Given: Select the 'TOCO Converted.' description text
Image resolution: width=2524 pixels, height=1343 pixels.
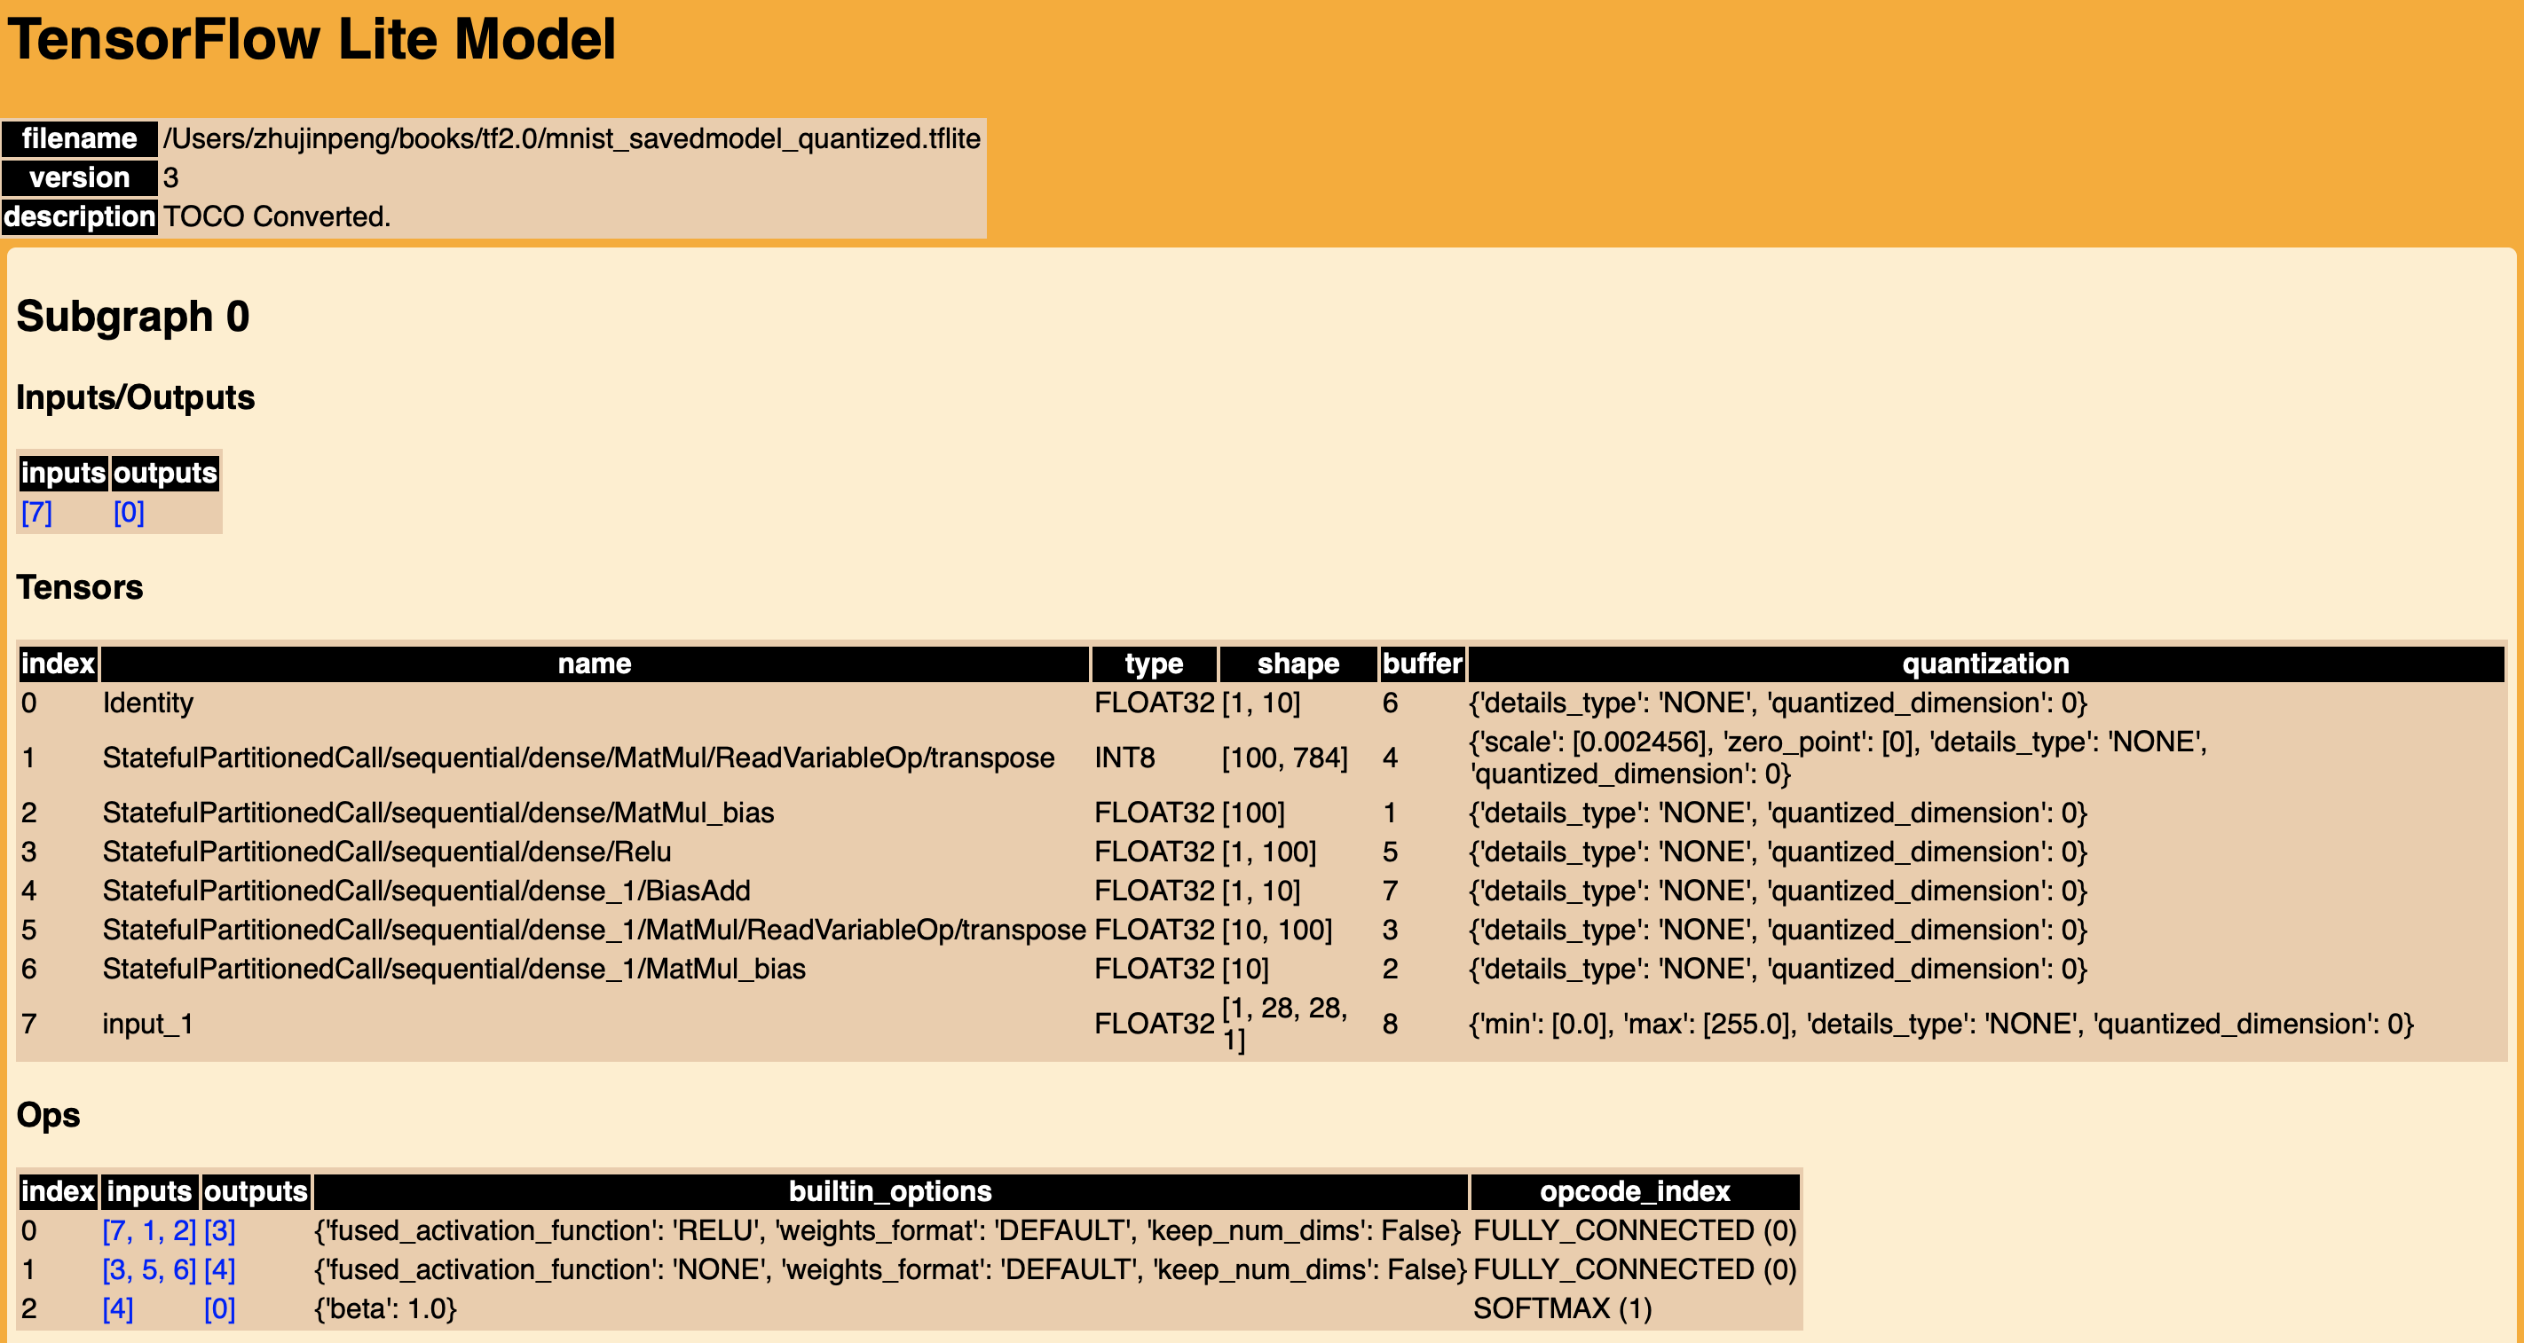Looking at the screenshot, I should (276, 216).
